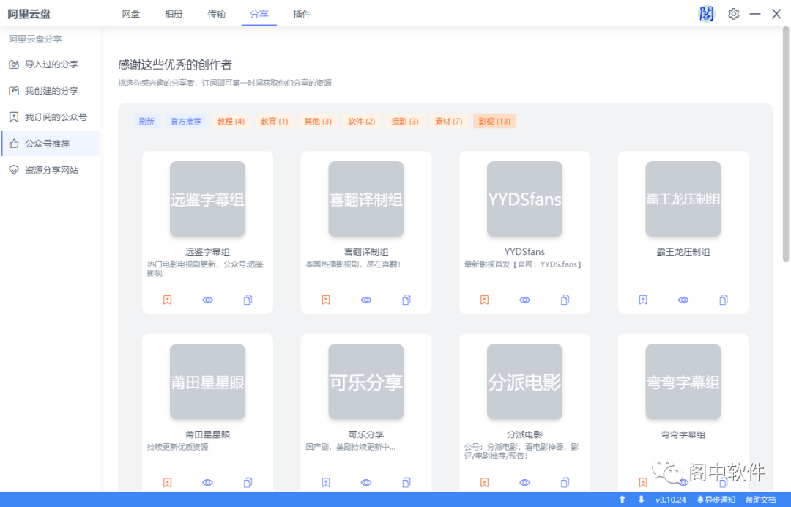Click 刷新 button
The image size is (791, 507).
[146, 121]
